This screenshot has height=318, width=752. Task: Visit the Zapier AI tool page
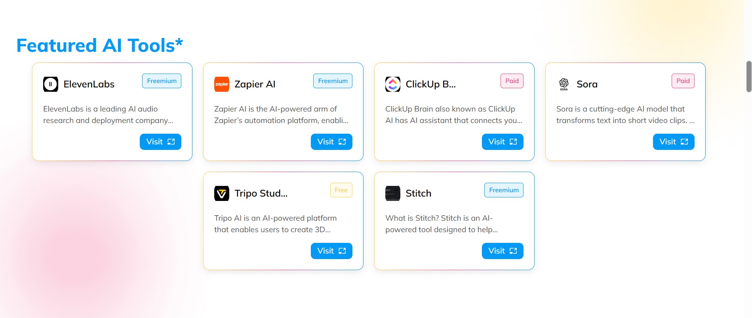coord(331,142)
